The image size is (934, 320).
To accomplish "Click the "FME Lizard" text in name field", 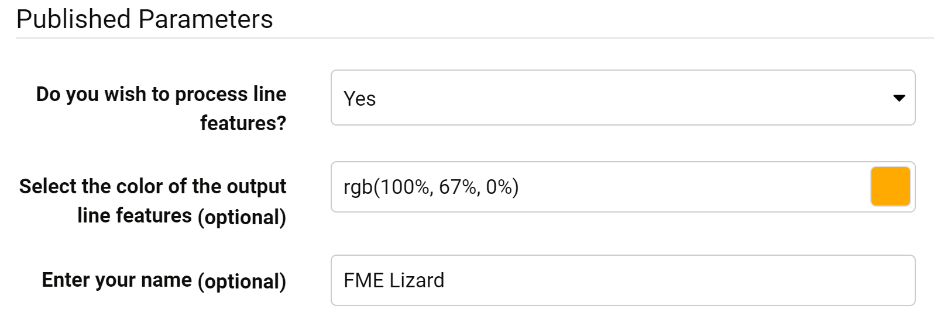I will [394, 280].
